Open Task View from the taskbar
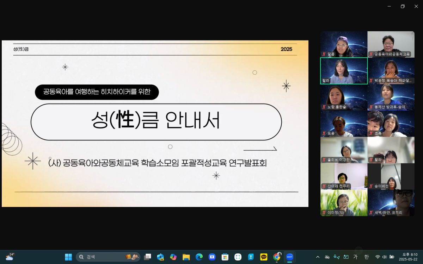Viewport: 423px width, 264px height. point(147,257)
